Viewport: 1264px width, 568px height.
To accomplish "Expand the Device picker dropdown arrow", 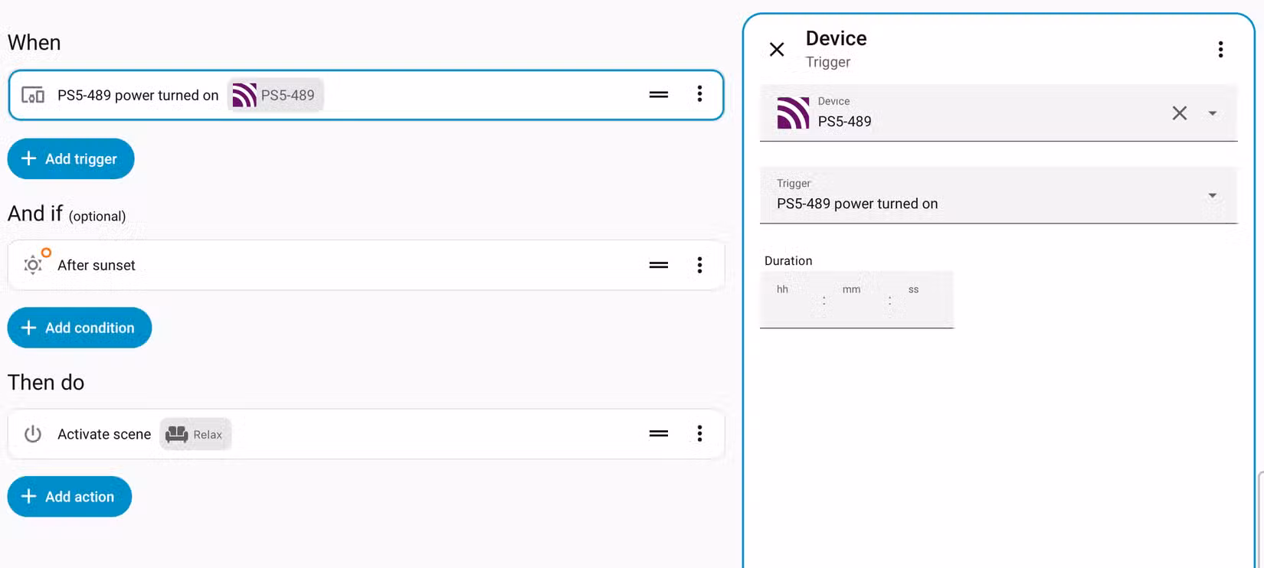I will pos(1213,113).
